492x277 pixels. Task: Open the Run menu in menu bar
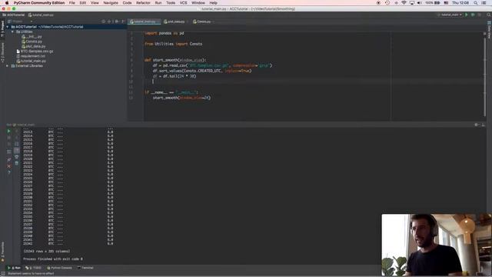tap(158, 3)
